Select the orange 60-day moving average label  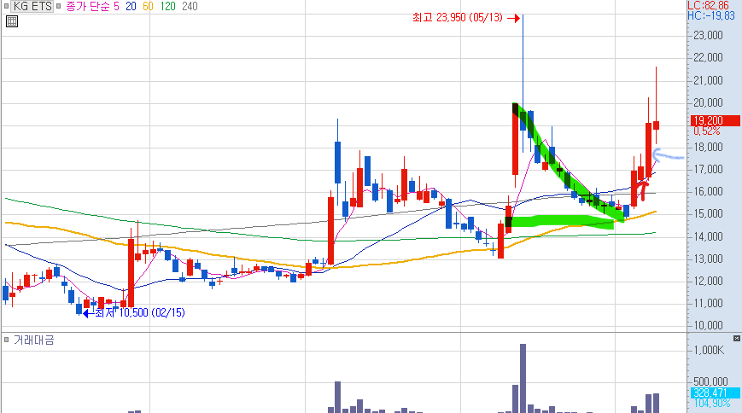(x=148, y=7)
